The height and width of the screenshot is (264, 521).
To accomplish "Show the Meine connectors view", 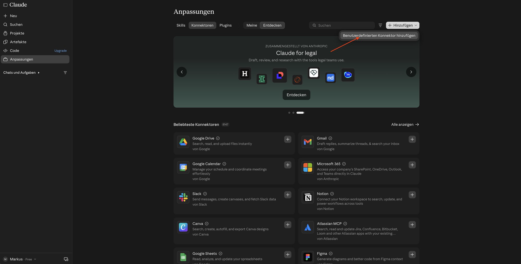I will tap(252, 25).
